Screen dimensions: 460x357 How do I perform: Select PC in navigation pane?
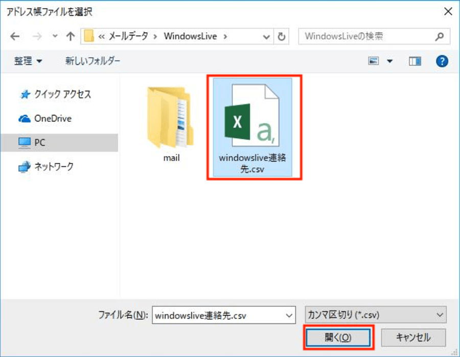coord(60,143)
